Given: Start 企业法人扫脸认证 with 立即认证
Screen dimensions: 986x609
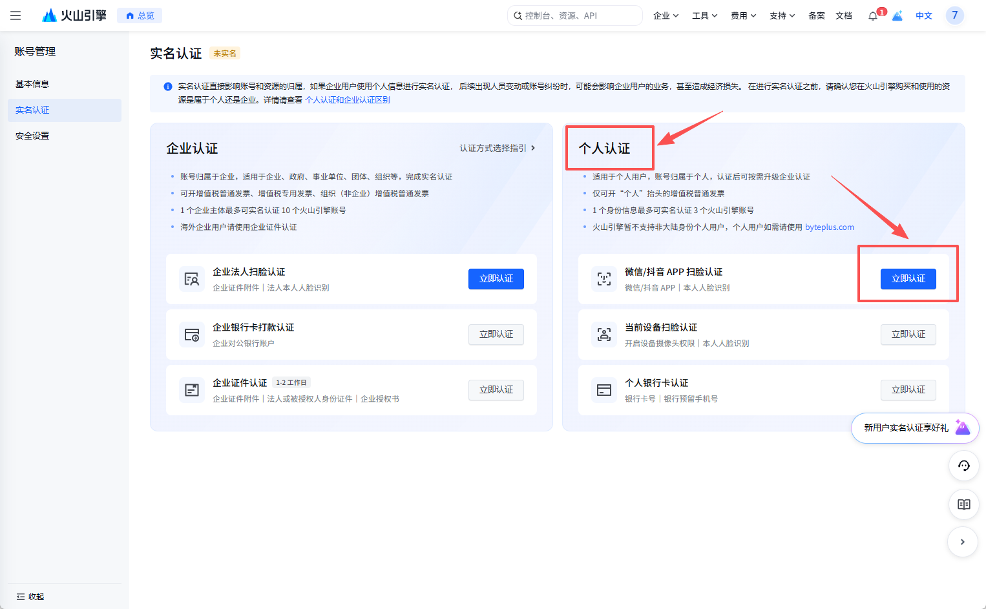Looking at the screenshot, I should [x=496, y=279].
